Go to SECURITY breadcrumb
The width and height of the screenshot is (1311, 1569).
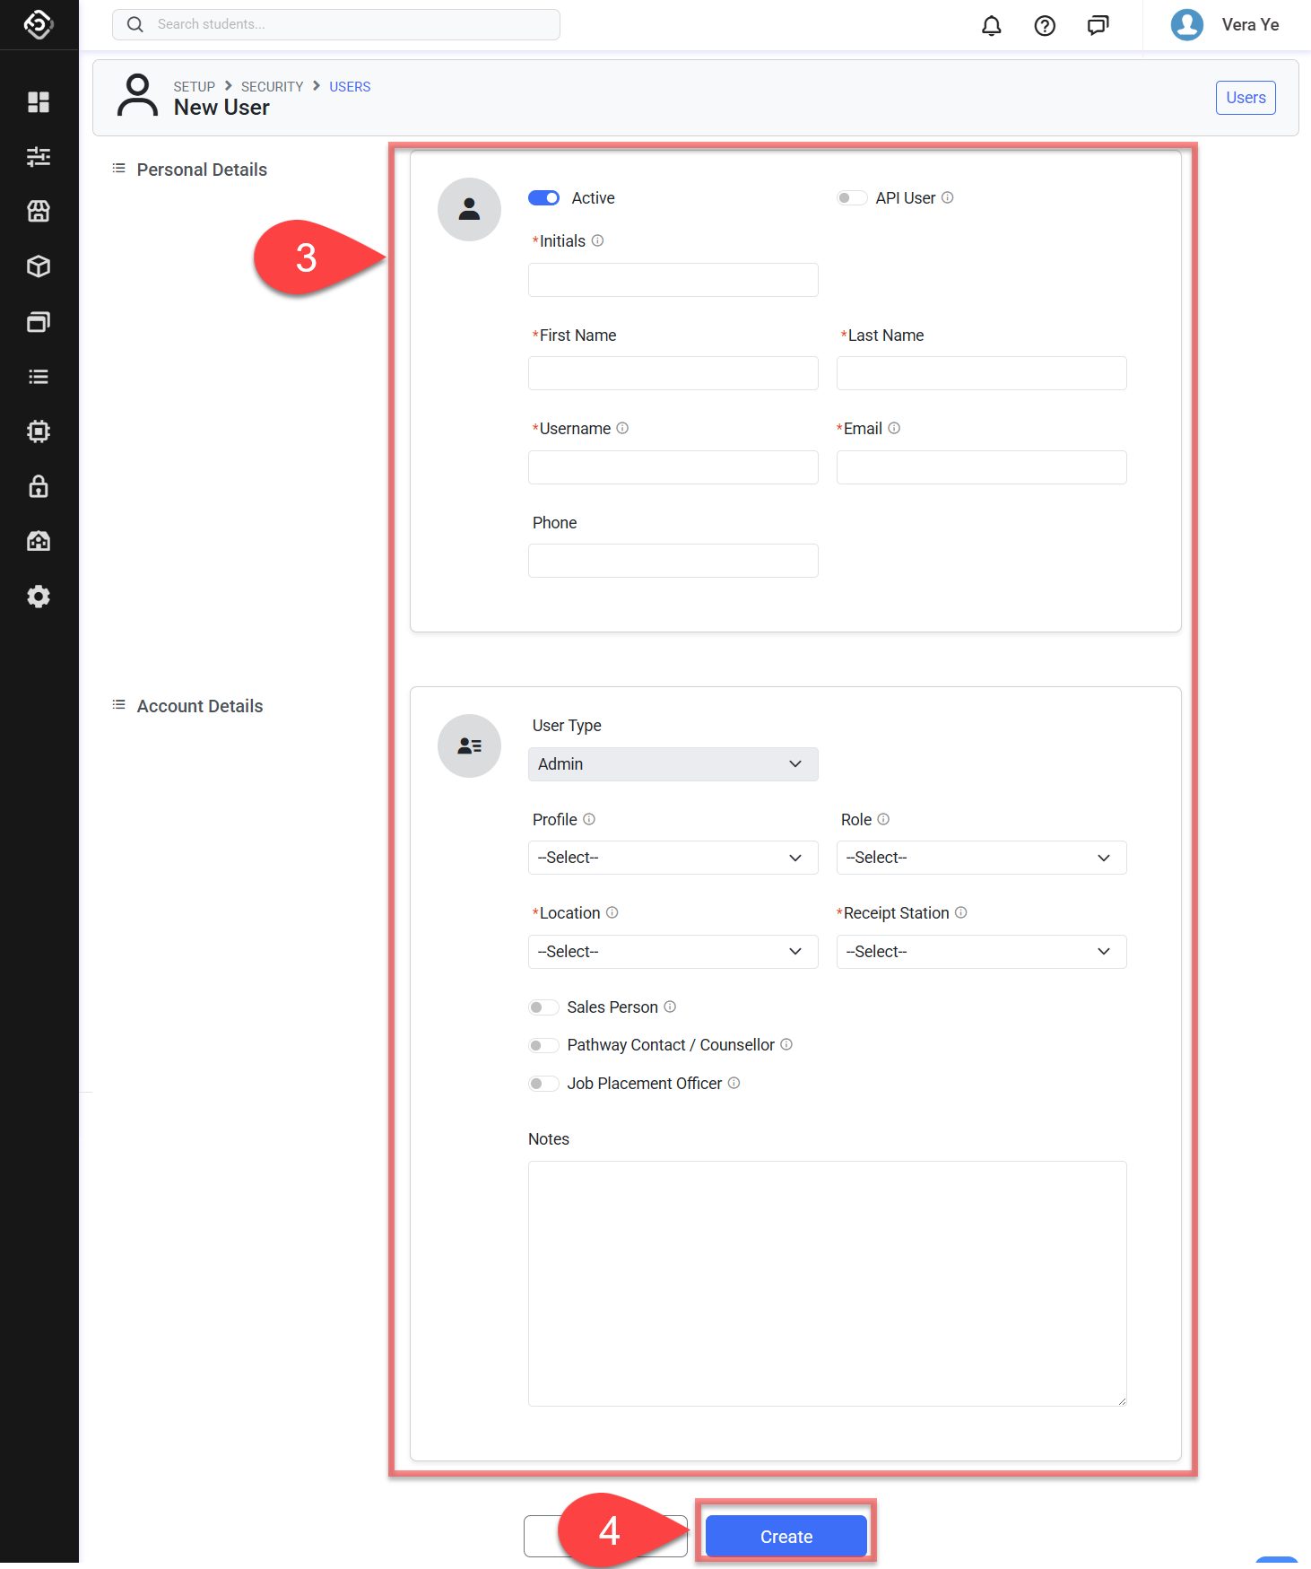point(273,87)
